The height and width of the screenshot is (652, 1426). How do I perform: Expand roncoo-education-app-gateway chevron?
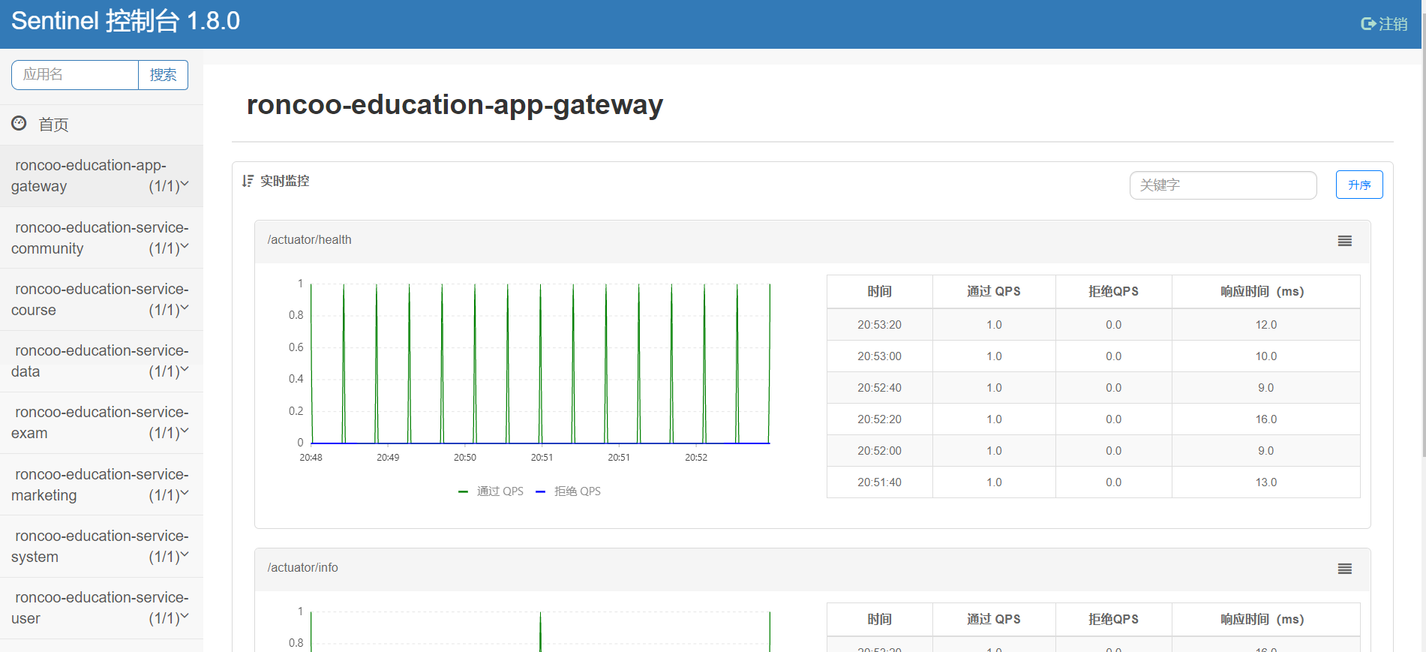185,184
